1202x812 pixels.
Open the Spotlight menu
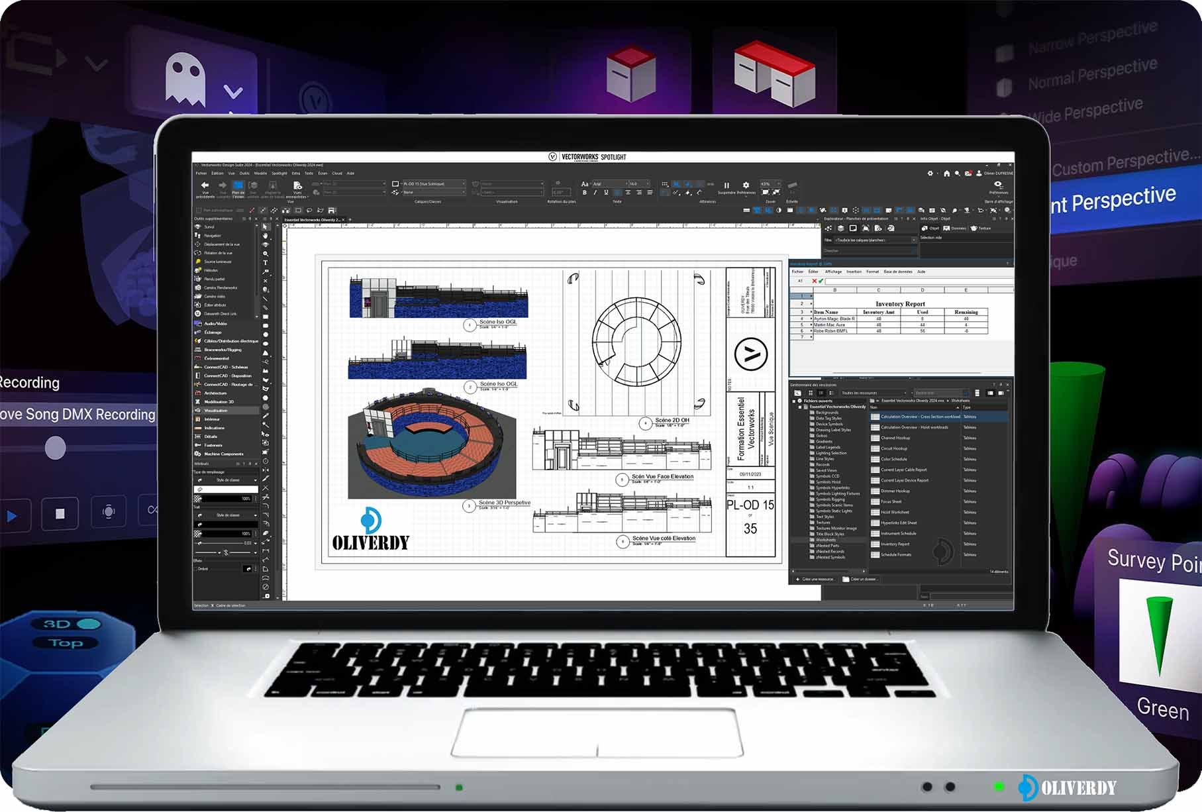pos(277,172)
